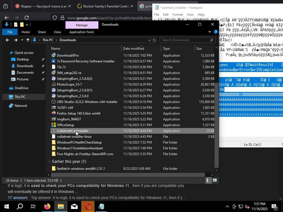Select the 13x.7z file icon
This screenshot has height=212, width=283.
53,67
